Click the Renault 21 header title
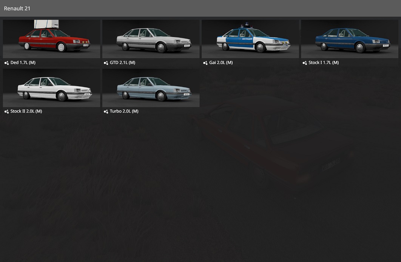Viewport: 401px width, 262px height. pos(17,8)
